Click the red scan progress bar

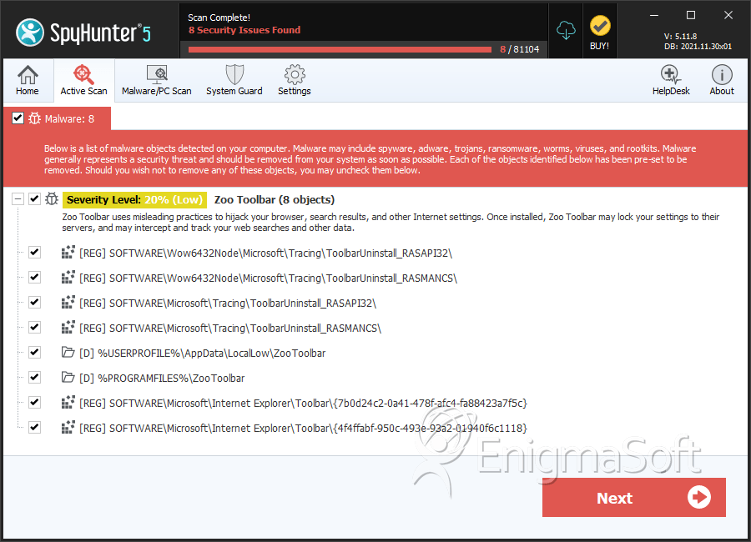click(x=340, y=49)
